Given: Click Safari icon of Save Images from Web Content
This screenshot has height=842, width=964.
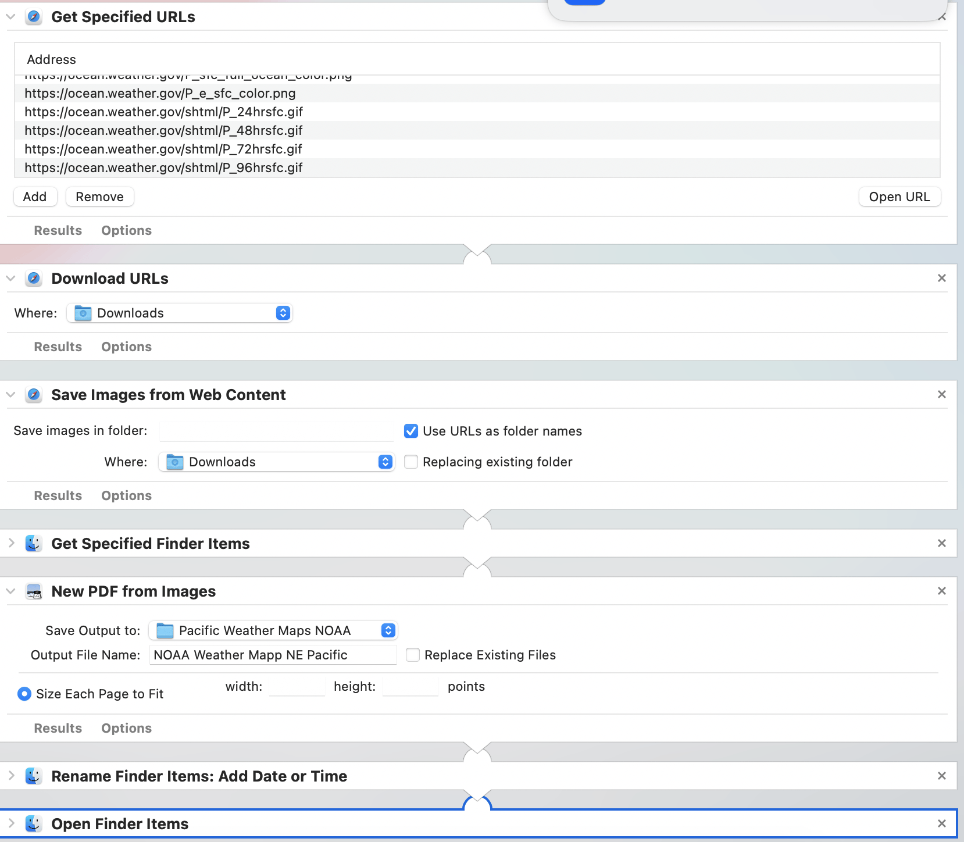Looking at the screenshot, I should (x=34, y=395).
